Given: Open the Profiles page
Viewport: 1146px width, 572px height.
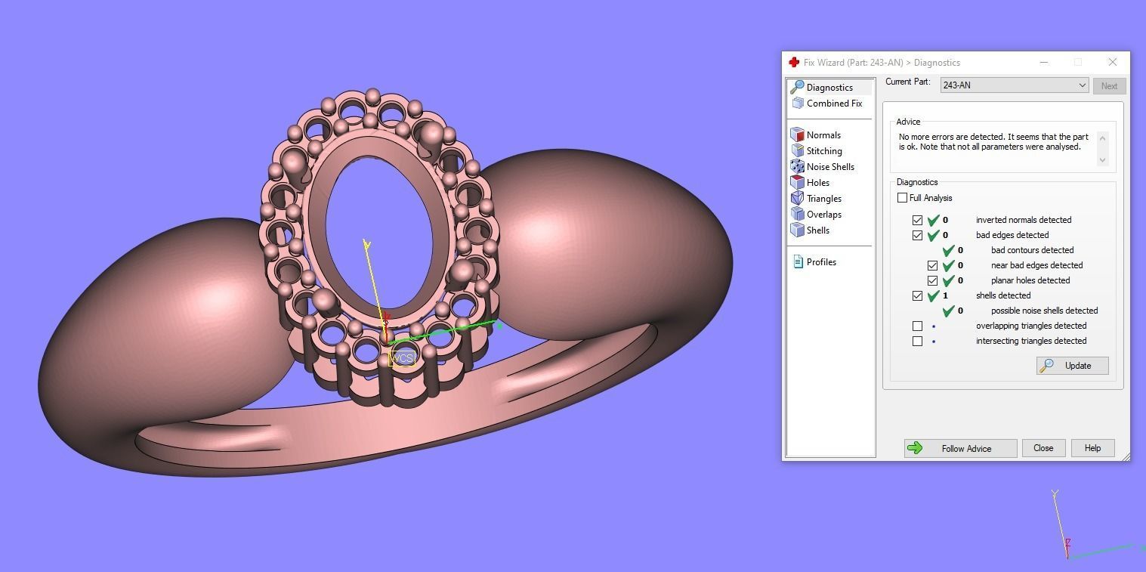Looking at the screenshot, I should point(821,262).
